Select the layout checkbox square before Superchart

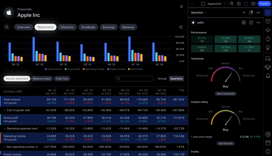(203, 4)
